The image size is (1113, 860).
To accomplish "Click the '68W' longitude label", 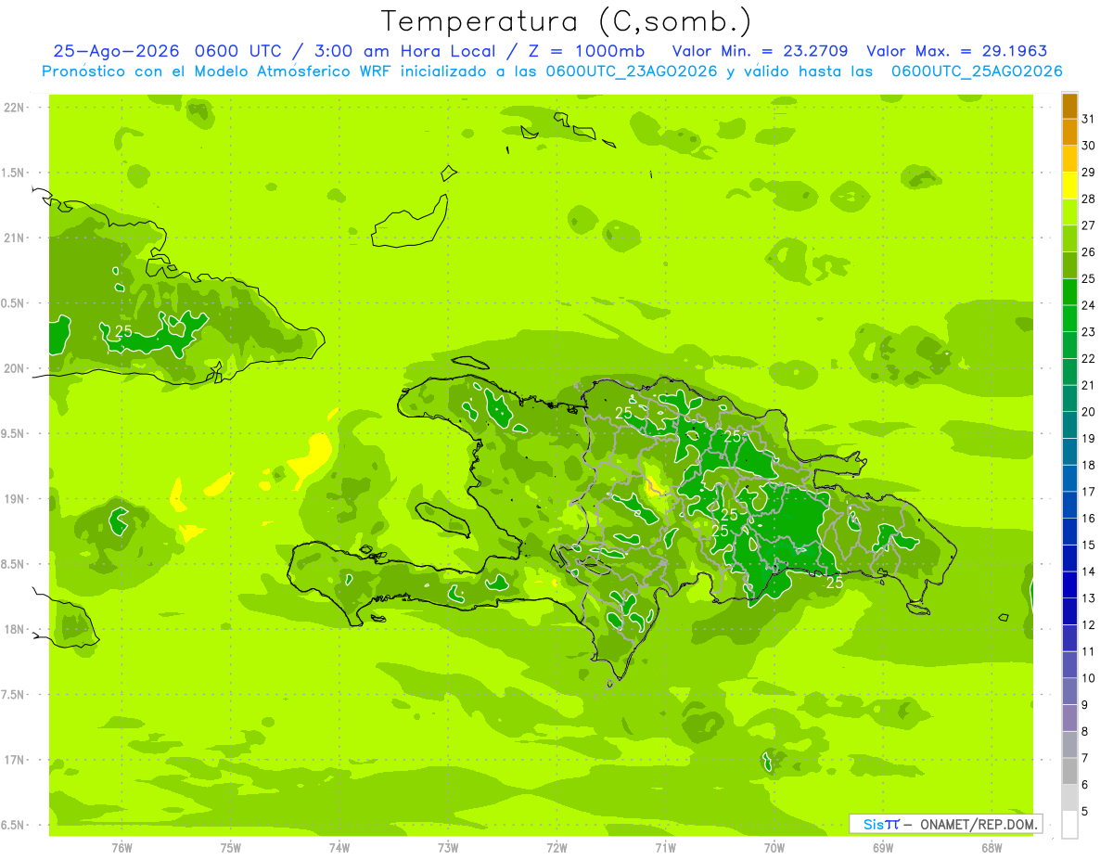I will [991, 847].
